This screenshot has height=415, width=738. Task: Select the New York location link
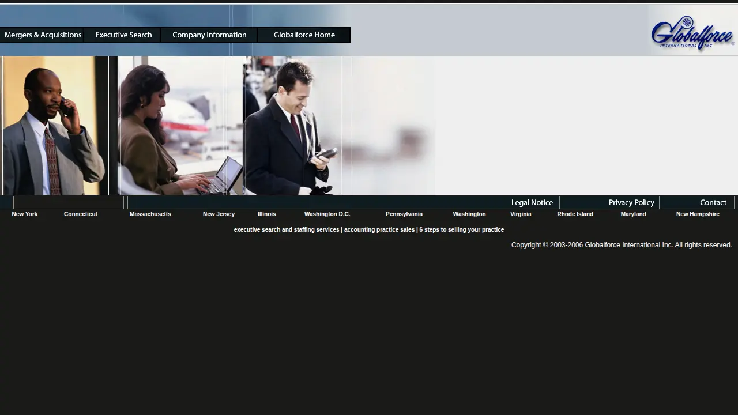(x=25, y=214)
